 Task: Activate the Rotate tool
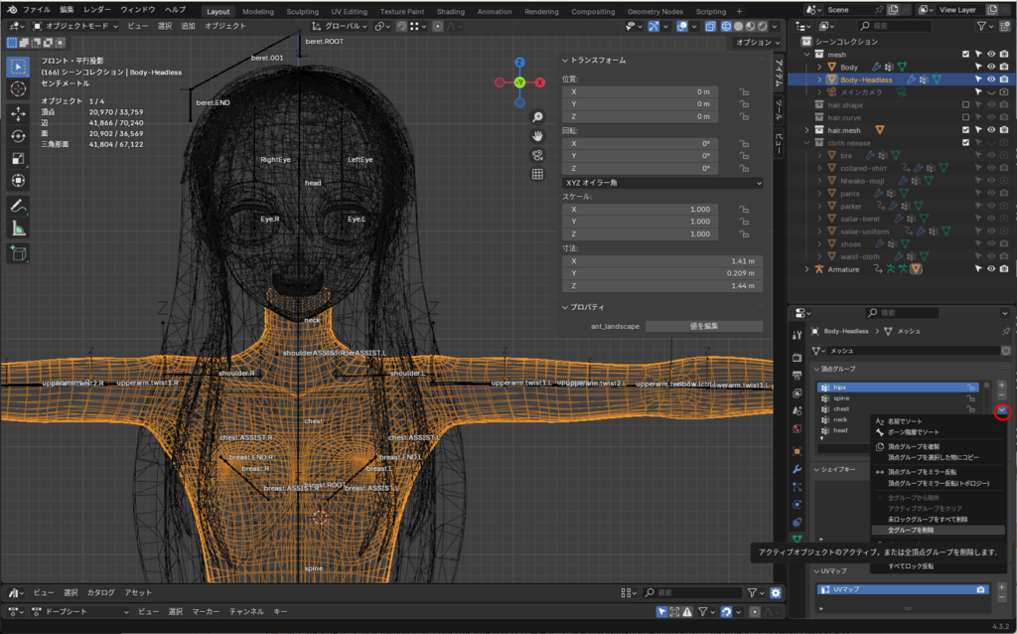coord(18,135)
